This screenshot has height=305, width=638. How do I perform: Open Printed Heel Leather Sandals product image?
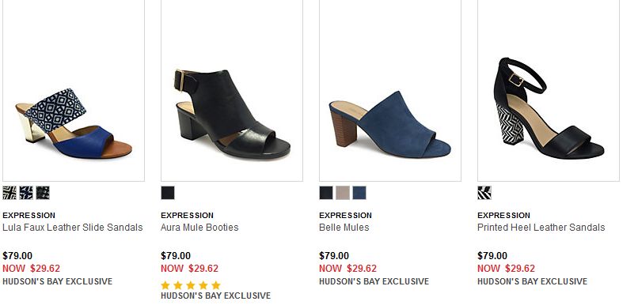[x=548, y=90]
